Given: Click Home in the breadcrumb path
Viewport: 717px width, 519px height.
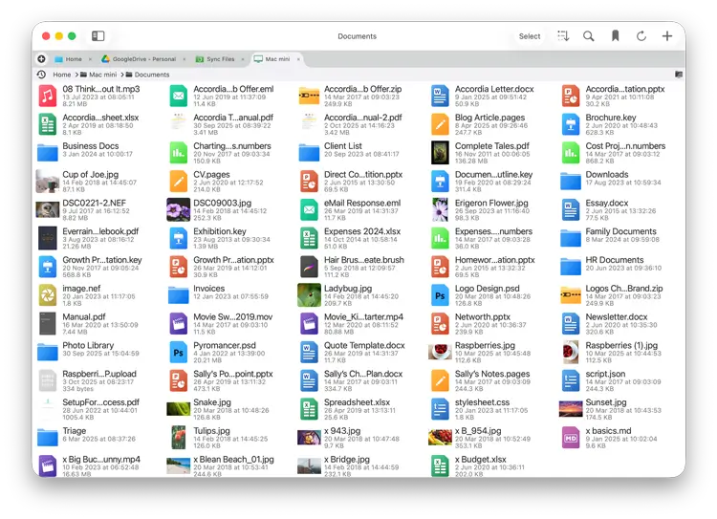Looking at the screenshot, I should tap(61, 75).
